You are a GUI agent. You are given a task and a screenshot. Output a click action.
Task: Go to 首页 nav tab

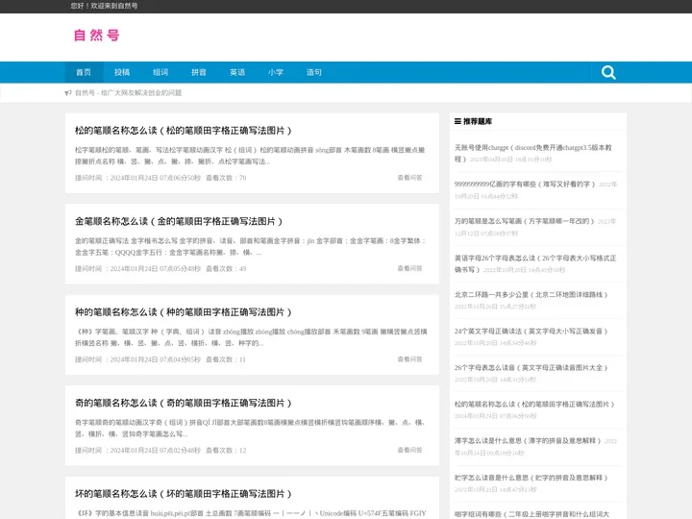click(84, 72)
